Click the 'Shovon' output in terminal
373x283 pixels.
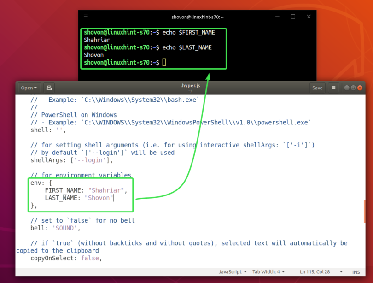94,55
